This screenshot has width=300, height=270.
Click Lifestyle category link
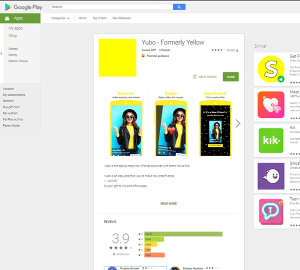[x=164, y=50]
